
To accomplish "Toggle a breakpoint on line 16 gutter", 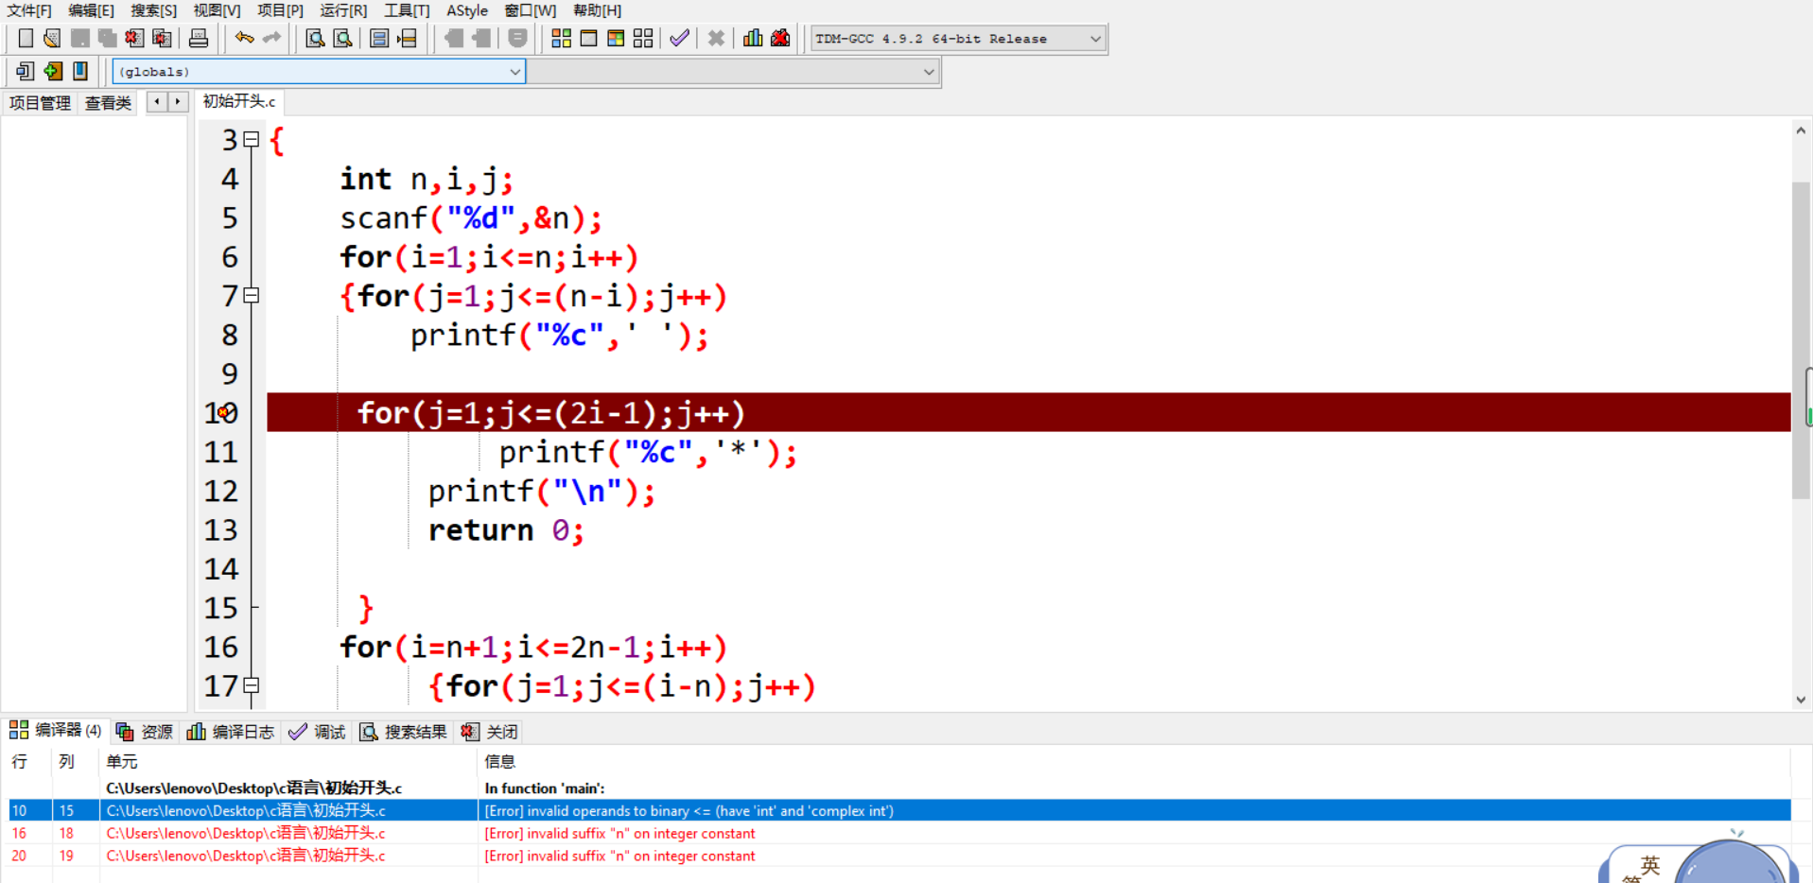I will 221,648.
